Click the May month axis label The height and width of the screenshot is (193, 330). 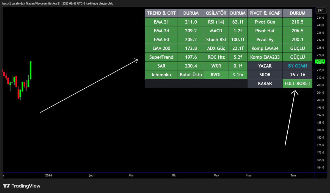(x=216, y=175)
